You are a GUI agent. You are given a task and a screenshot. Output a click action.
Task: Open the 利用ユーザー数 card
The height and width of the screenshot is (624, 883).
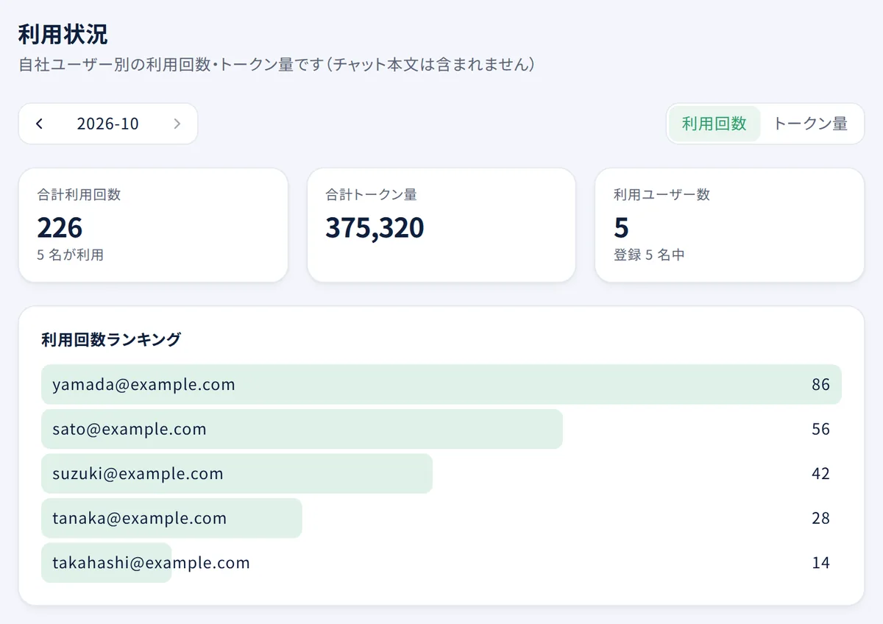pyautogui.click(x=729, y=225)
